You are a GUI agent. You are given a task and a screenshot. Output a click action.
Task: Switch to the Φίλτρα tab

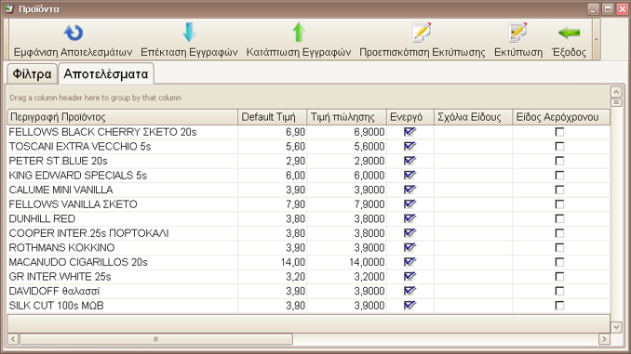(33, 74)
